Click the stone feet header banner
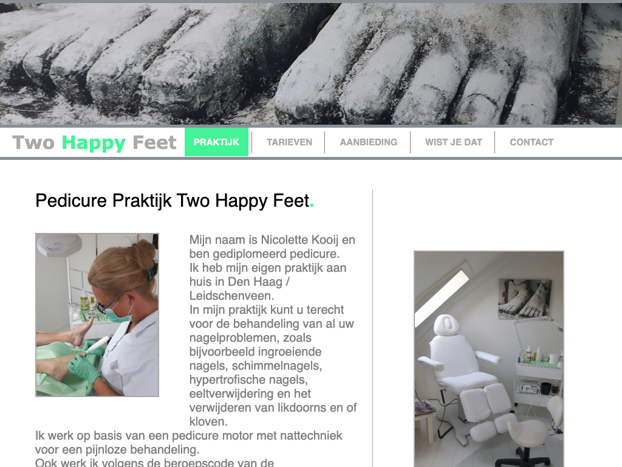 [x=311, y=63]
